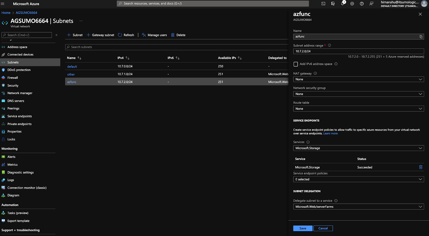The height and width of the screenshot is (236, 429).
Task: Click the Save button
Action: point(303,228)
